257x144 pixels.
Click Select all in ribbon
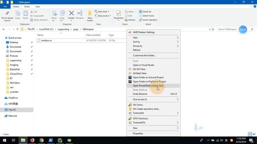click(145, 12)
